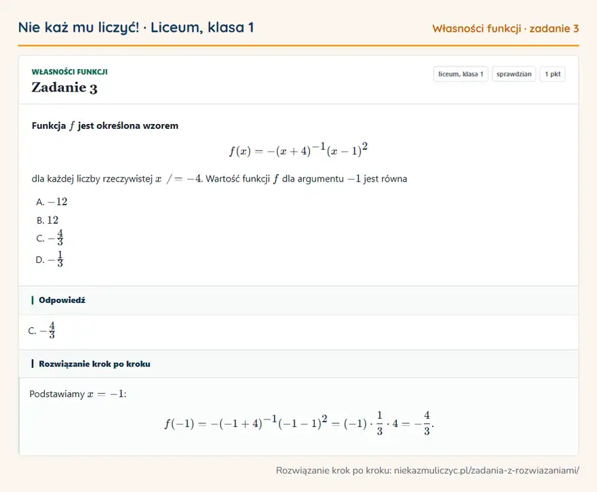Click 'Funkcja f jest określona wzorem' text
Viewport: 597px width, 492px height.
(x=105, y=126)
